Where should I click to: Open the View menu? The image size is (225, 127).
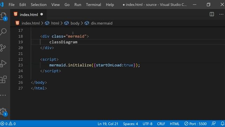pyautogui.click(x=56, y=5)
